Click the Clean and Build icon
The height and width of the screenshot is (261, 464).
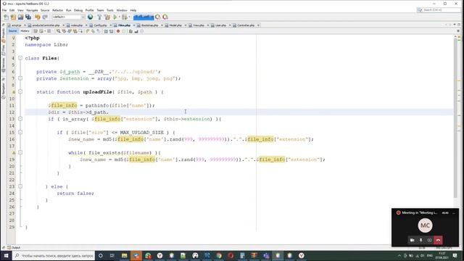tap(107, 17)
